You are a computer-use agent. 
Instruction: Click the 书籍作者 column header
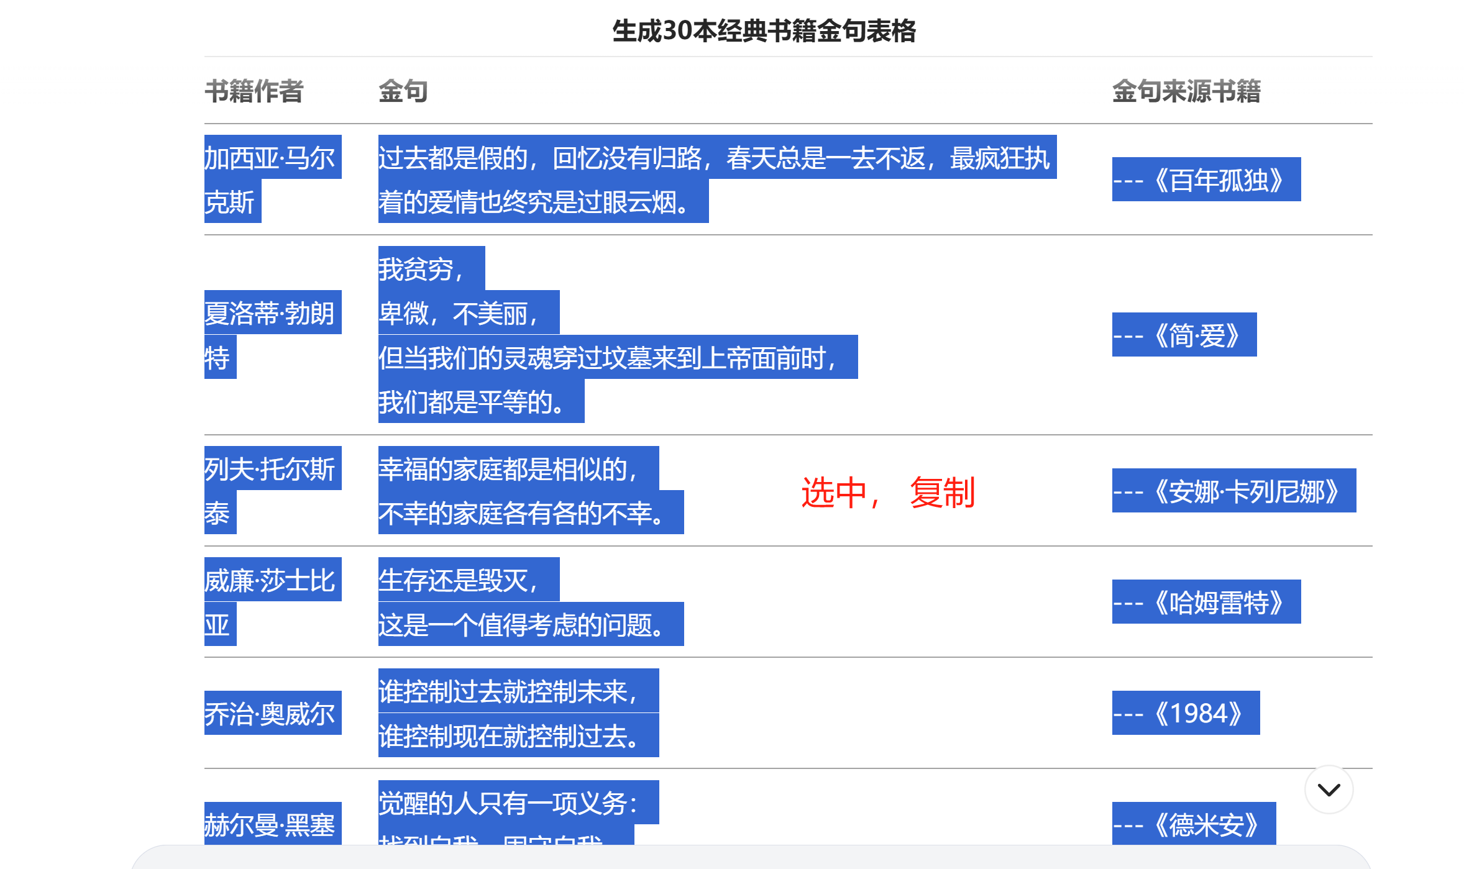tap(254, 91)
